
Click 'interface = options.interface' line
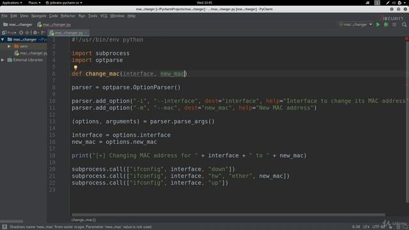coord(121,135)
